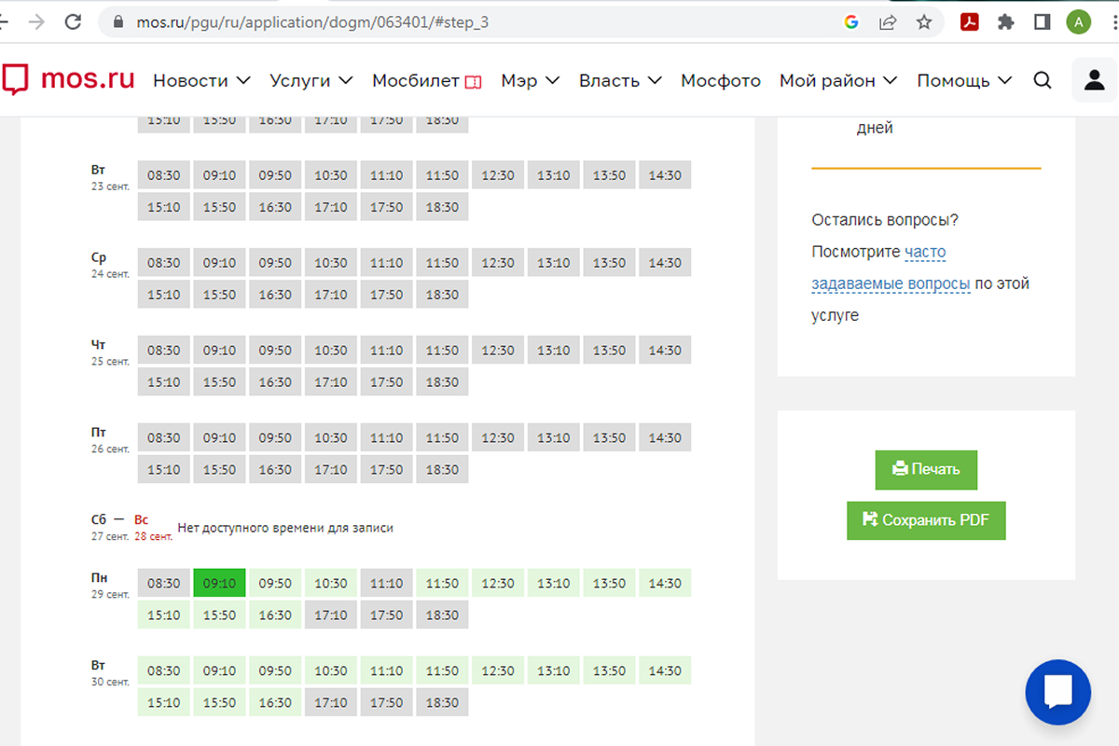Pick 10:30 on Вт 30 сент.
The height and width of the screenshot is (746, 1119).
coord(331,670)
